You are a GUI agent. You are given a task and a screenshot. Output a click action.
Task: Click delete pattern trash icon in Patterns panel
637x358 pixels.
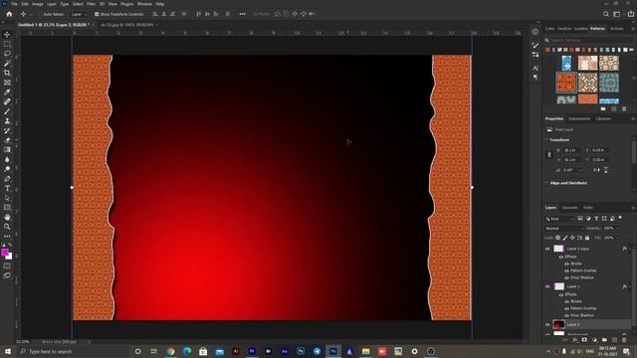click(x=624, y=108)
